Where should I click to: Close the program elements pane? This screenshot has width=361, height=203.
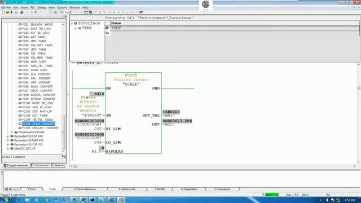[x=65, y=16]
